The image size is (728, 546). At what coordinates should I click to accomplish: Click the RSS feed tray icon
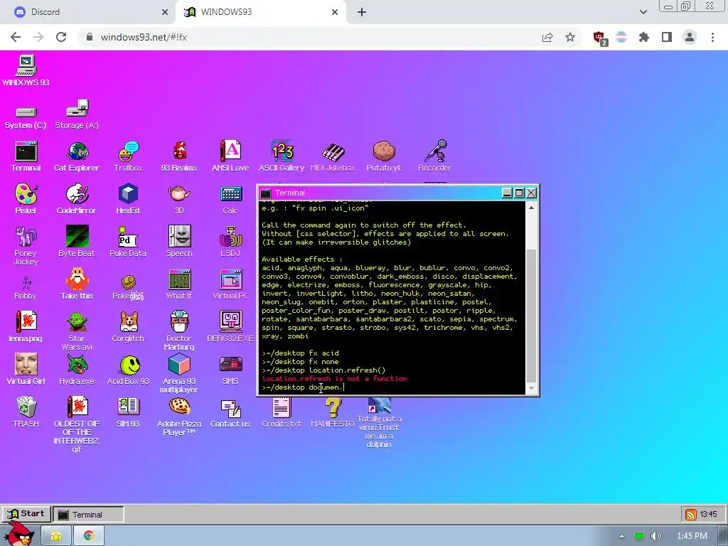690,515
